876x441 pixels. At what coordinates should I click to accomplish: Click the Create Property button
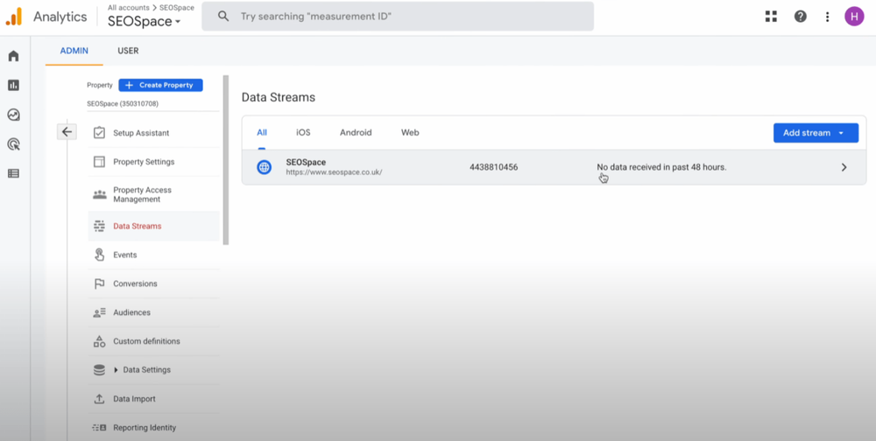tap(161, 85)
